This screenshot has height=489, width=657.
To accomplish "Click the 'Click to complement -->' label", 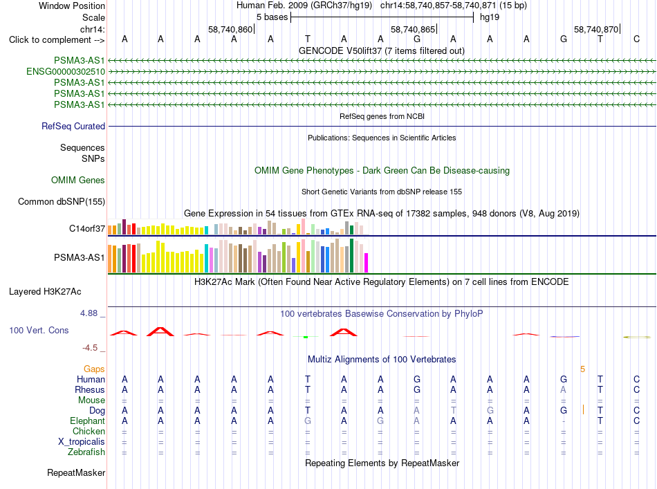I will [x=57, y=40].
